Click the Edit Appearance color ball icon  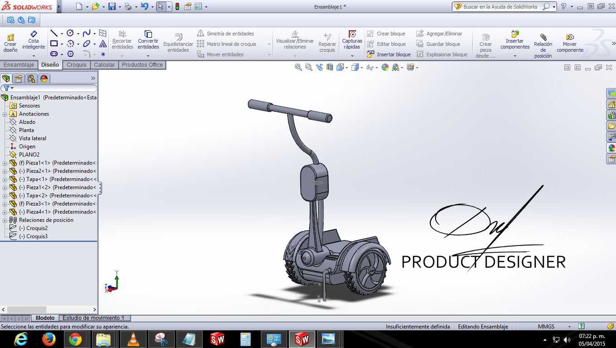385,67
